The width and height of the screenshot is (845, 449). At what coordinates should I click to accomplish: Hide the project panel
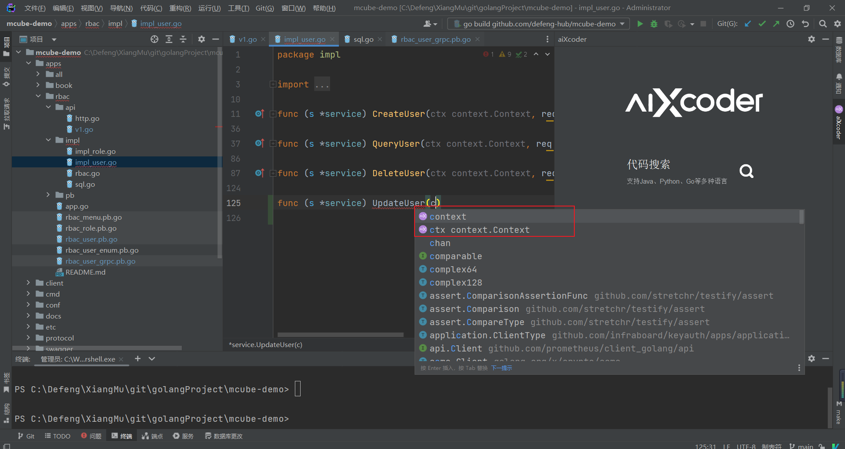click(216, 39)
